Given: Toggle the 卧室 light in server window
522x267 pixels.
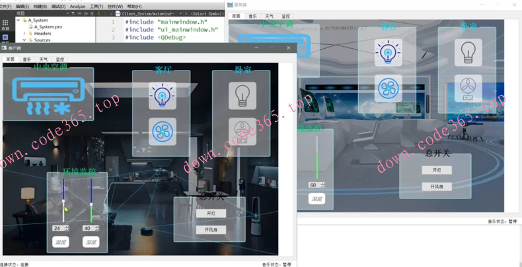Looking at the screenshot, I should (x=468, y=53).
